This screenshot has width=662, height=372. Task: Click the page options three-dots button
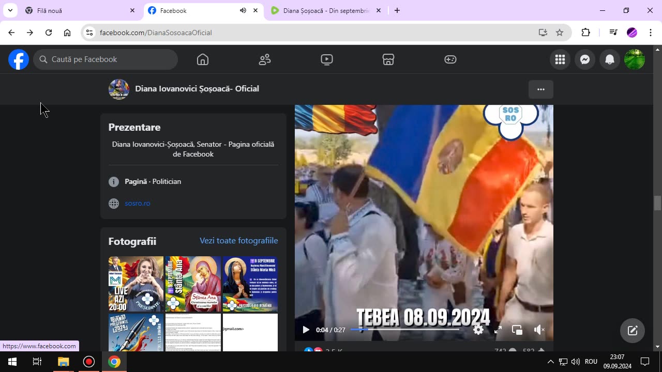(x=541, y=89)
